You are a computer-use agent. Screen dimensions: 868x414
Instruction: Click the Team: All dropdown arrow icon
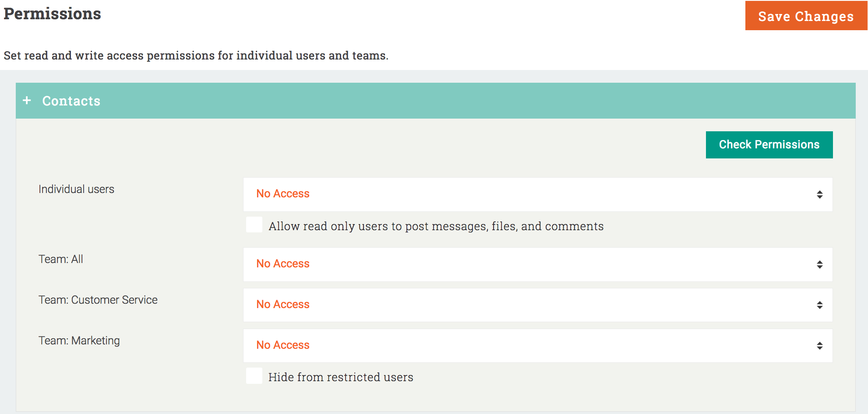[819, 264]
